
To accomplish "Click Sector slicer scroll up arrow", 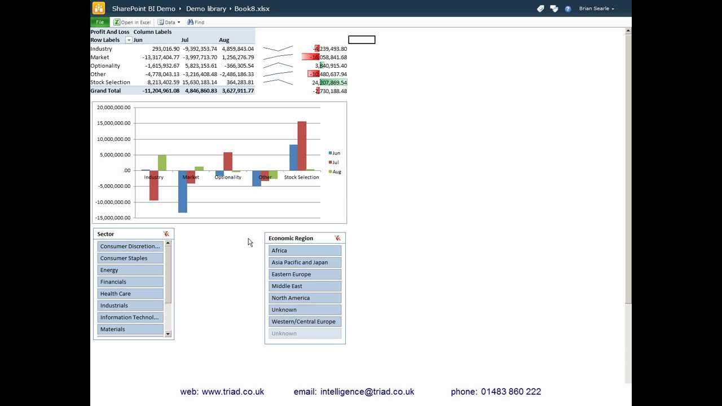I will [168, 243].
